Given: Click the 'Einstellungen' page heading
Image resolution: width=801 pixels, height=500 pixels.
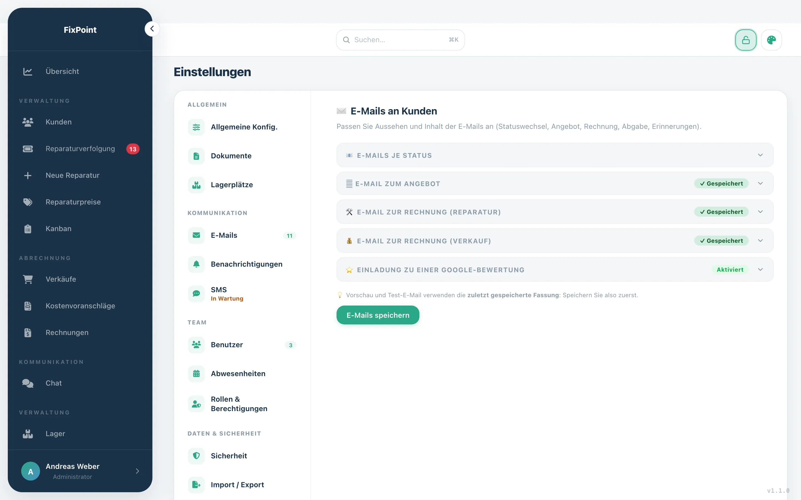Looking at the screenshot, I should [x=212, y=72].
